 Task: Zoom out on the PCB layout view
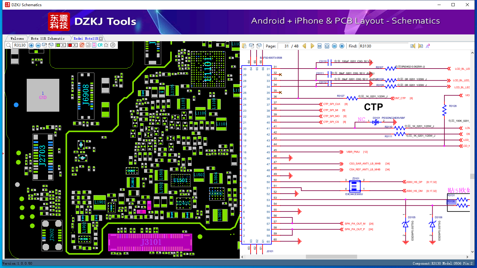tap(38, 45)
